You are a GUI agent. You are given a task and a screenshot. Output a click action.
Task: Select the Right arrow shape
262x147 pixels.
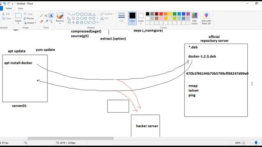point(86,18)
